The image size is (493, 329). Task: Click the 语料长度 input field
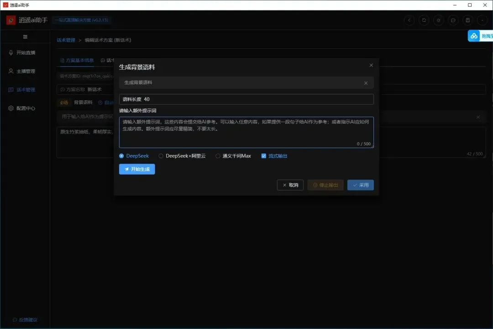[x=246, y=99]
